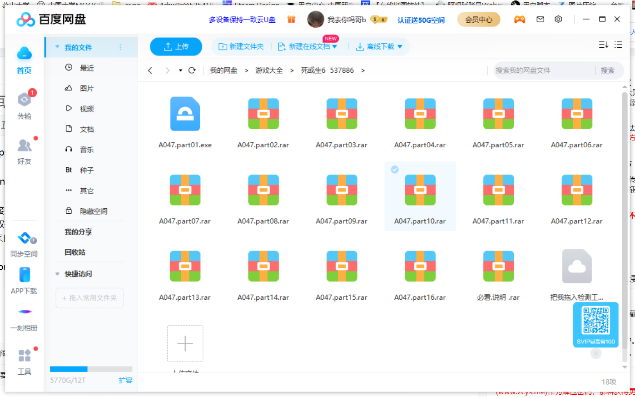
Task: Open the 好友 friends icon
Action: pos(24,146)
